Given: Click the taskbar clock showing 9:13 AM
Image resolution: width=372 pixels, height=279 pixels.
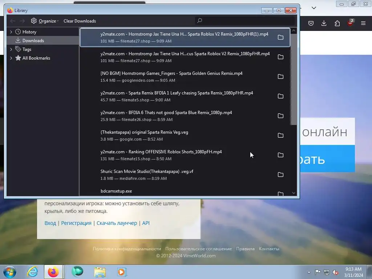Looking at the screenshot, I should coord(353,272).
